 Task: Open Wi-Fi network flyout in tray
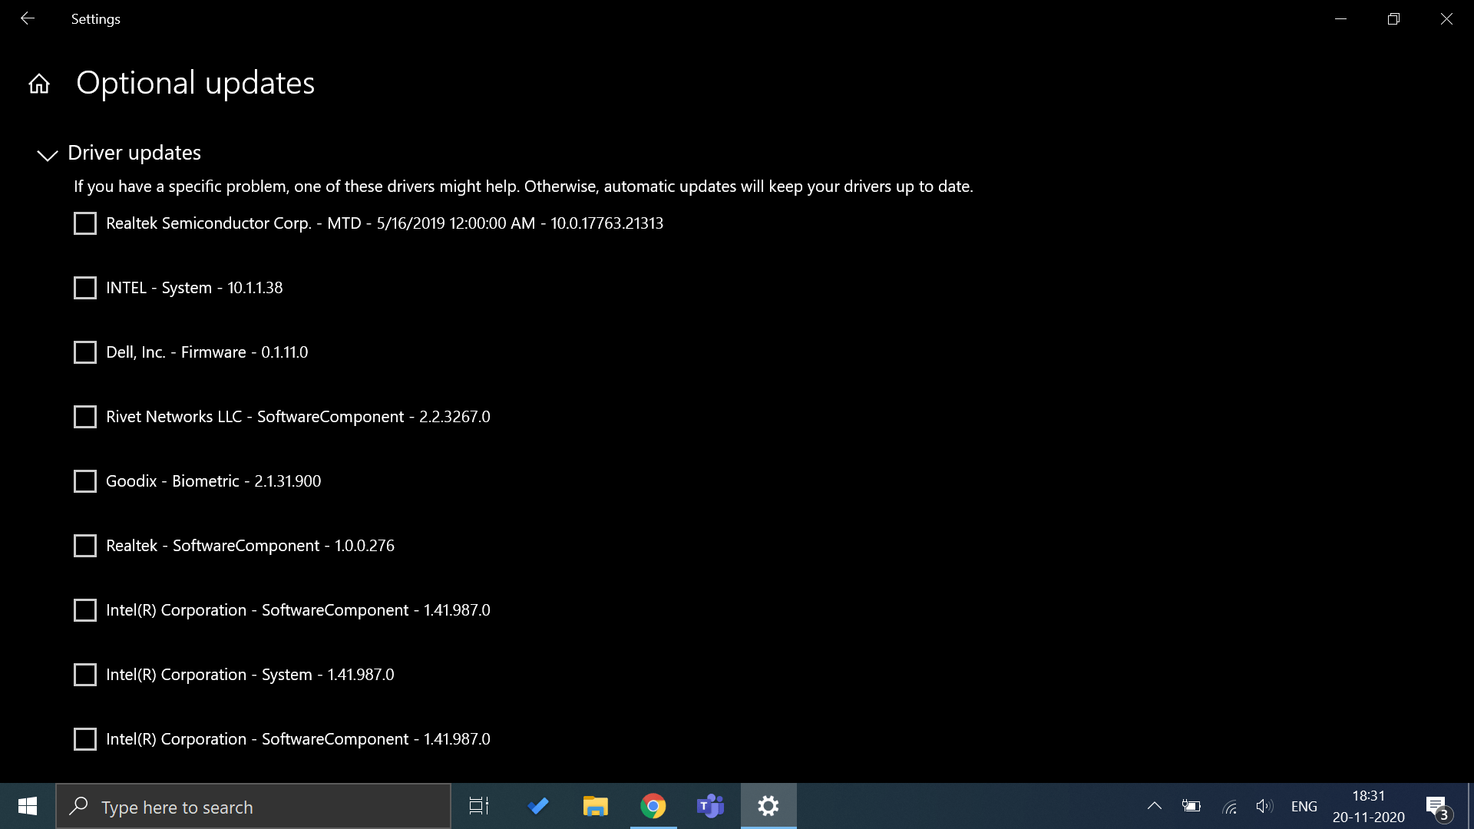[1230, 806]
